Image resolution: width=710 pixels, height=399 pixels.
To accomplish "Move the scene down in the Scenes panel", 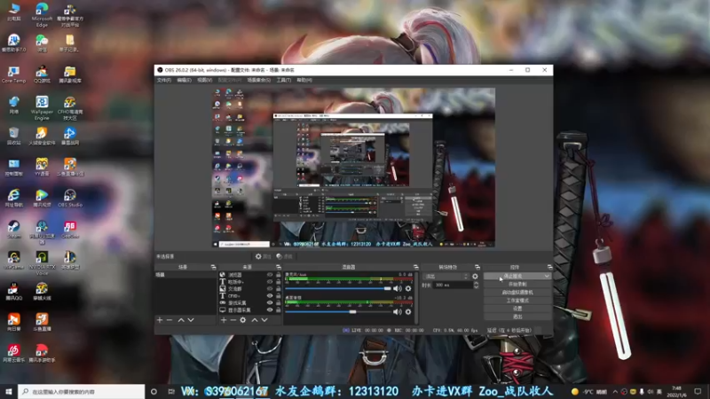I will pos(191,320).
